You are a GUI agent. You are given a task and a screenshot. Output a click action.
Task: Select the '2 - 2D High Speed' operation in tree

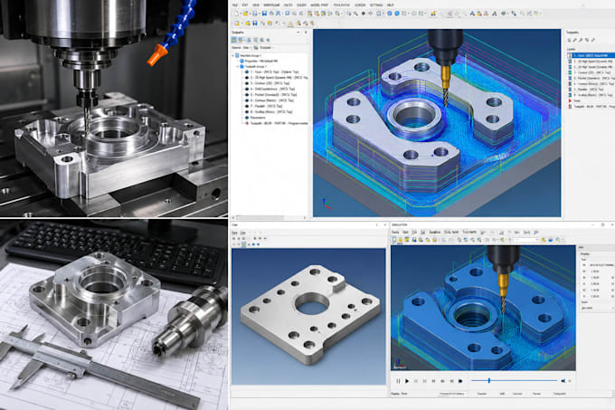[x=276, y=78]
